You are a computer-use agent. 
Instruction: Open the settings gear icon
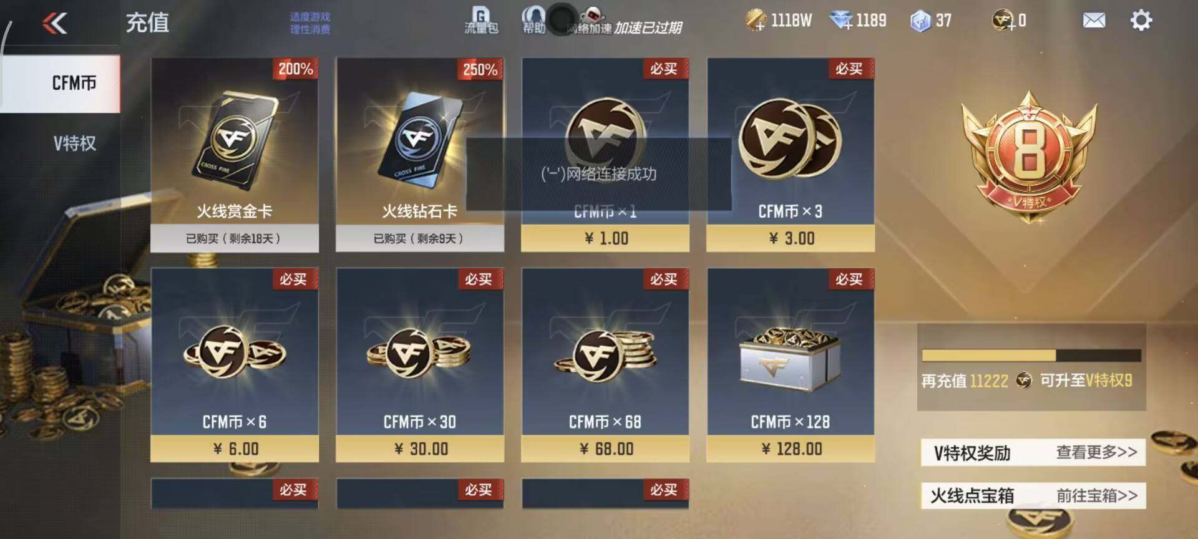(1141, 21)
